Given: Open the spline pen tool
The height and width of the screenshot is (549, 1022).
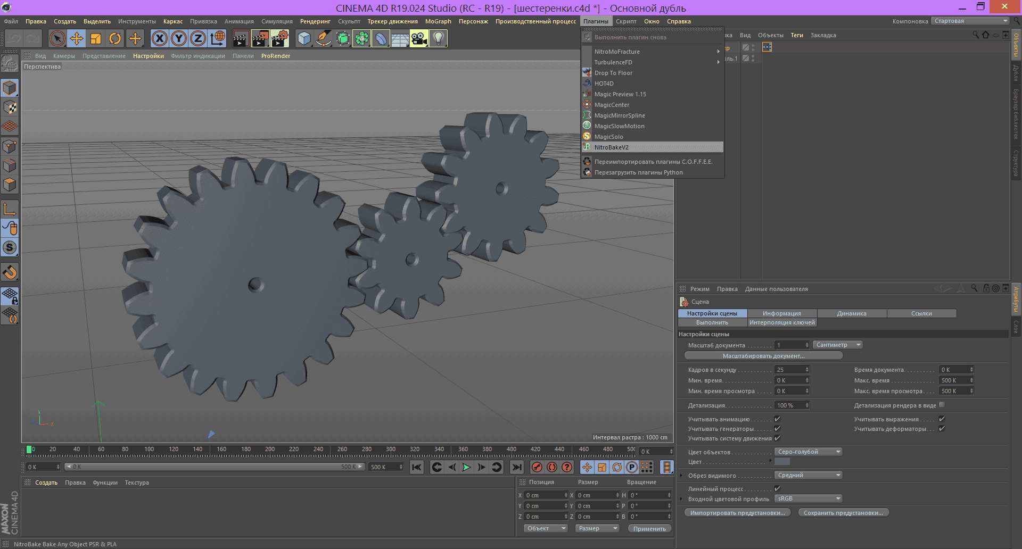Looking at the screenshot, I should 323,38.
